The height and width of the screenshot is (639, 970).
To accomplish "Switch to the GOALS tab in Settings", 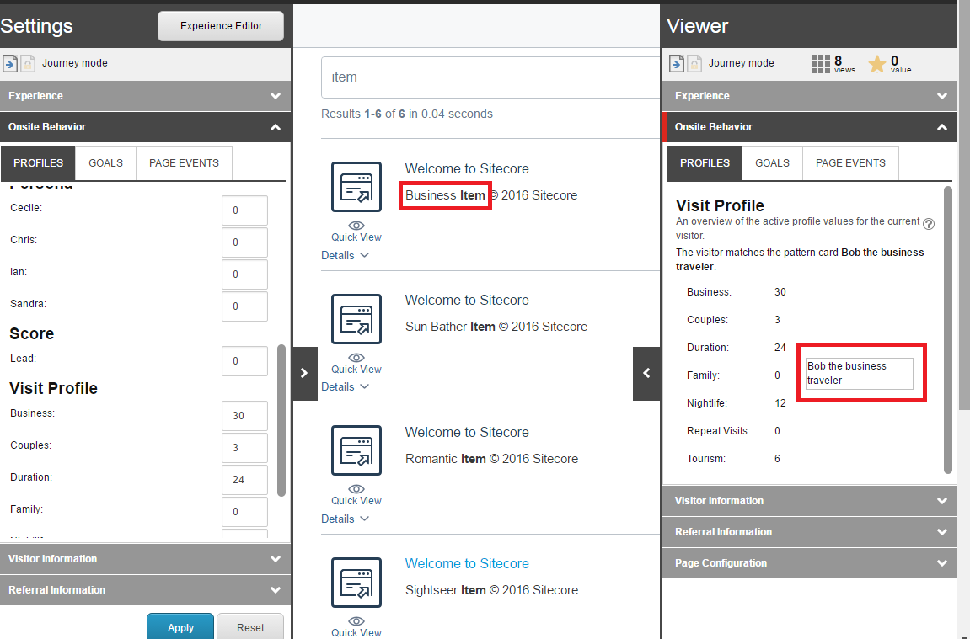I will click(105, 163).
